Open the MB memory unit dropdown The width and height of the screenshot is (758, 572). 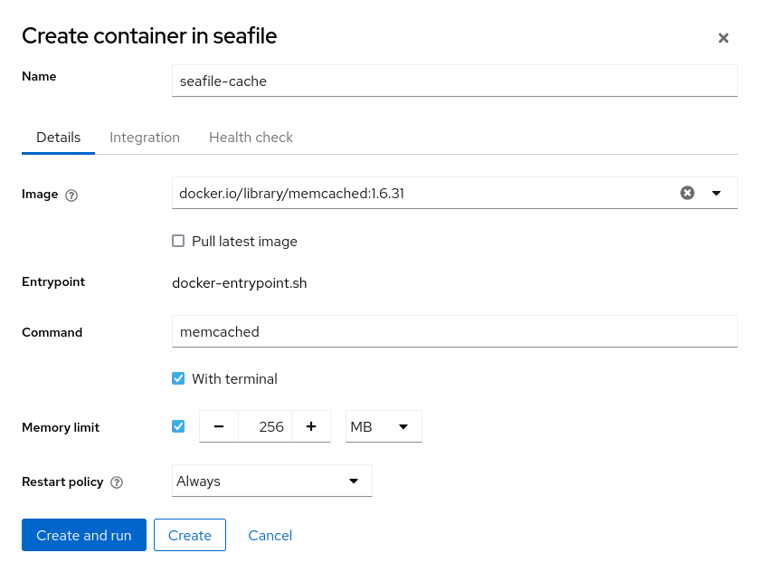coord(384,427)
